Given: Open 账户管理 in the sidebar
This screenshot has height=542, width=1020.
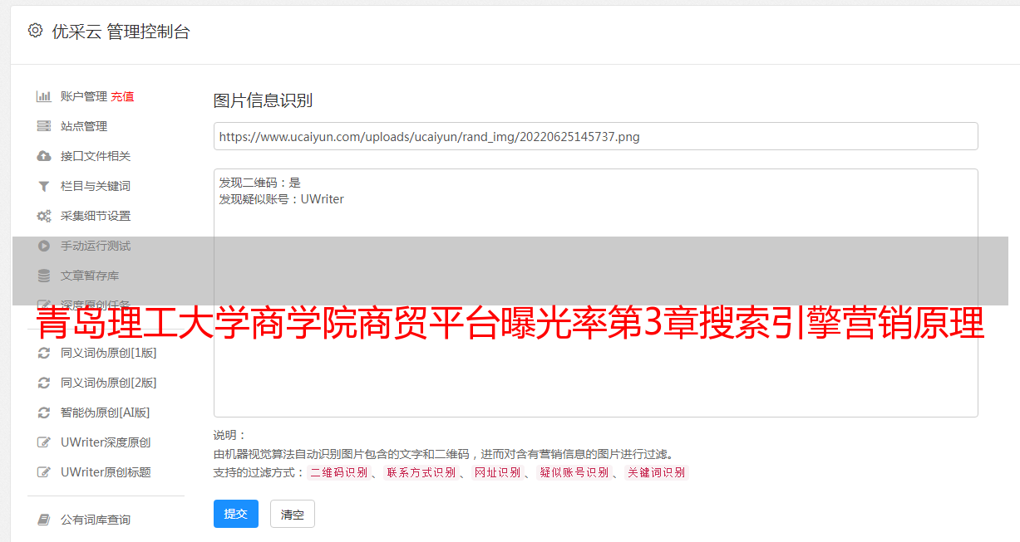Looking at the screenshot, I should tap(84, 96).
